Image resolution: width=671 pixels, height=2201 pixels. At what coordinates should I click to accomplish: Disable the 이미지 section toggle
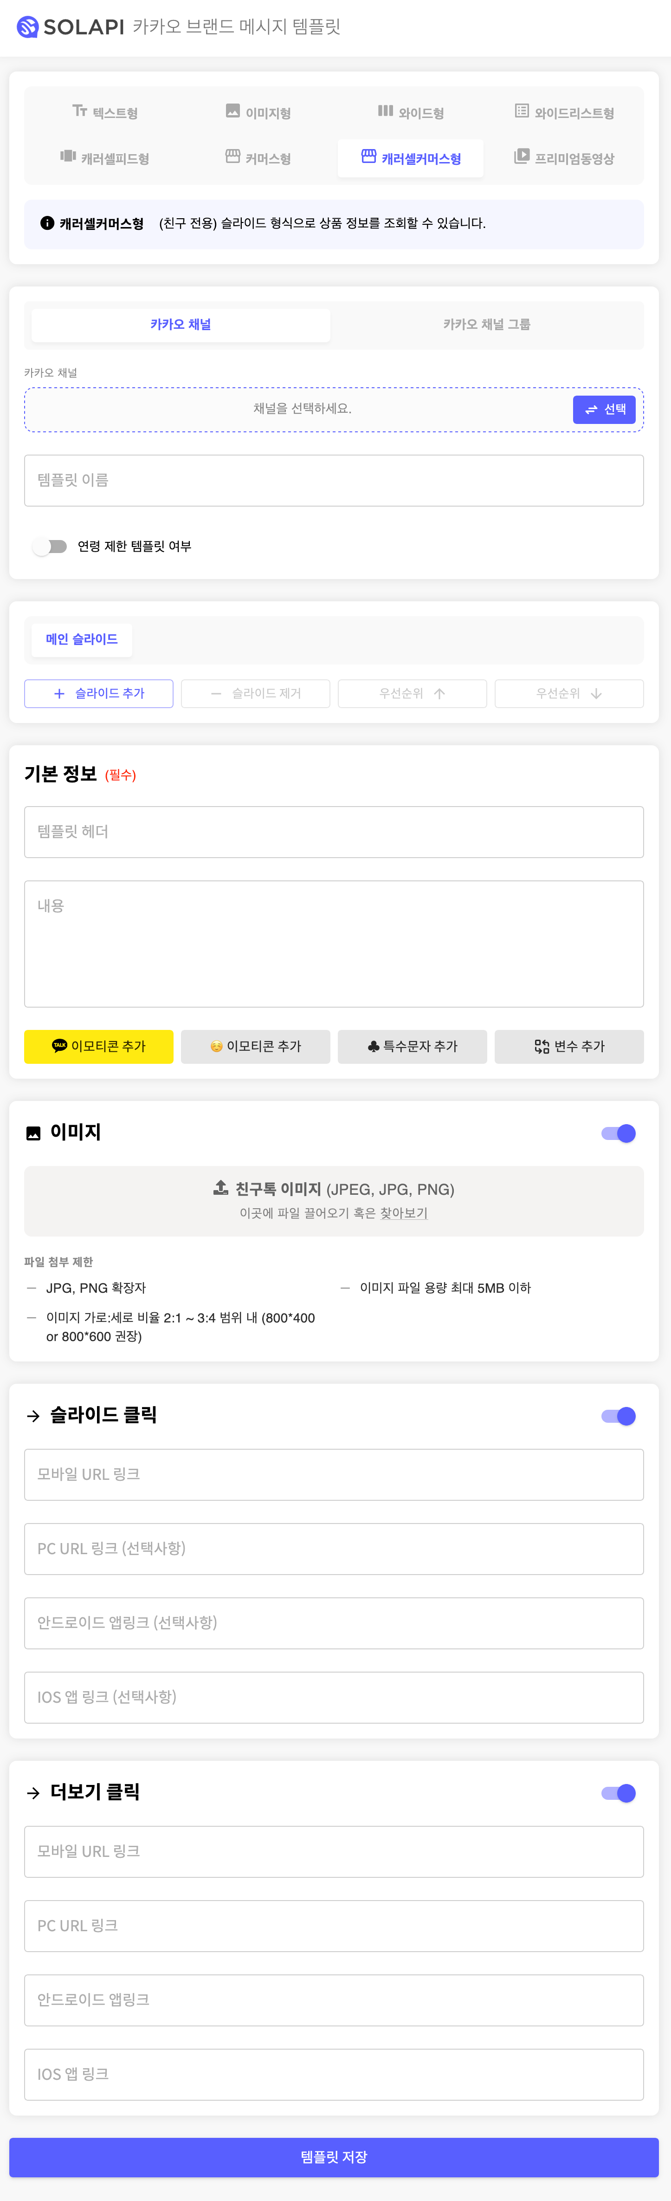pos(619,1134)
